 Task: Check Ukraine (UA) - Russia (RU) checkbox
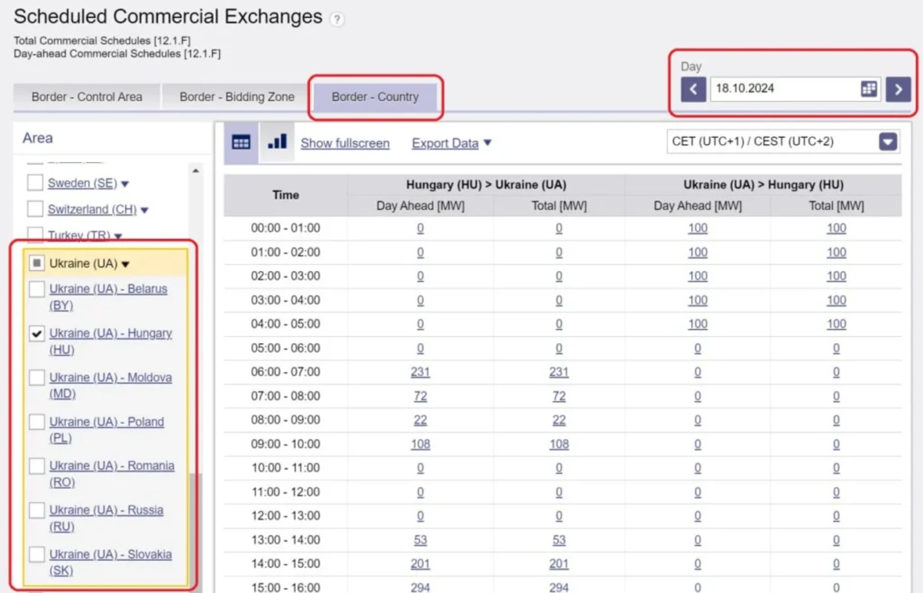coord(37,510)
